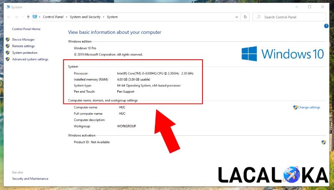Click the shield icon beside Remote settings

click(8, 46)
